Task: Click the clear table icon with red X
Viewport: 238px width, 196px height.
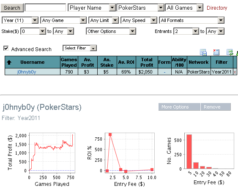Action: click(x=216, y=52)
